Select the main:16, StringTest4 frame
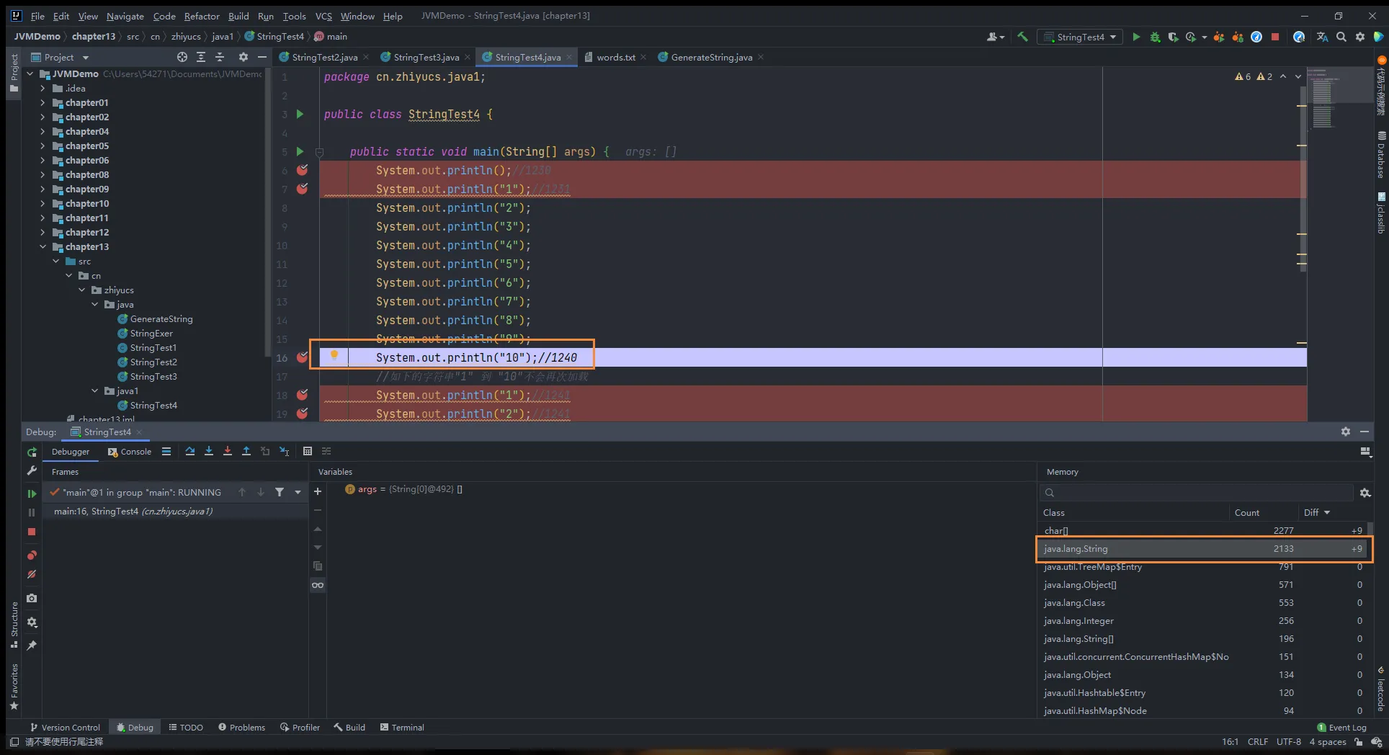Image resolution: width=1389 pixels, height=755 pixels. (175, 511)
